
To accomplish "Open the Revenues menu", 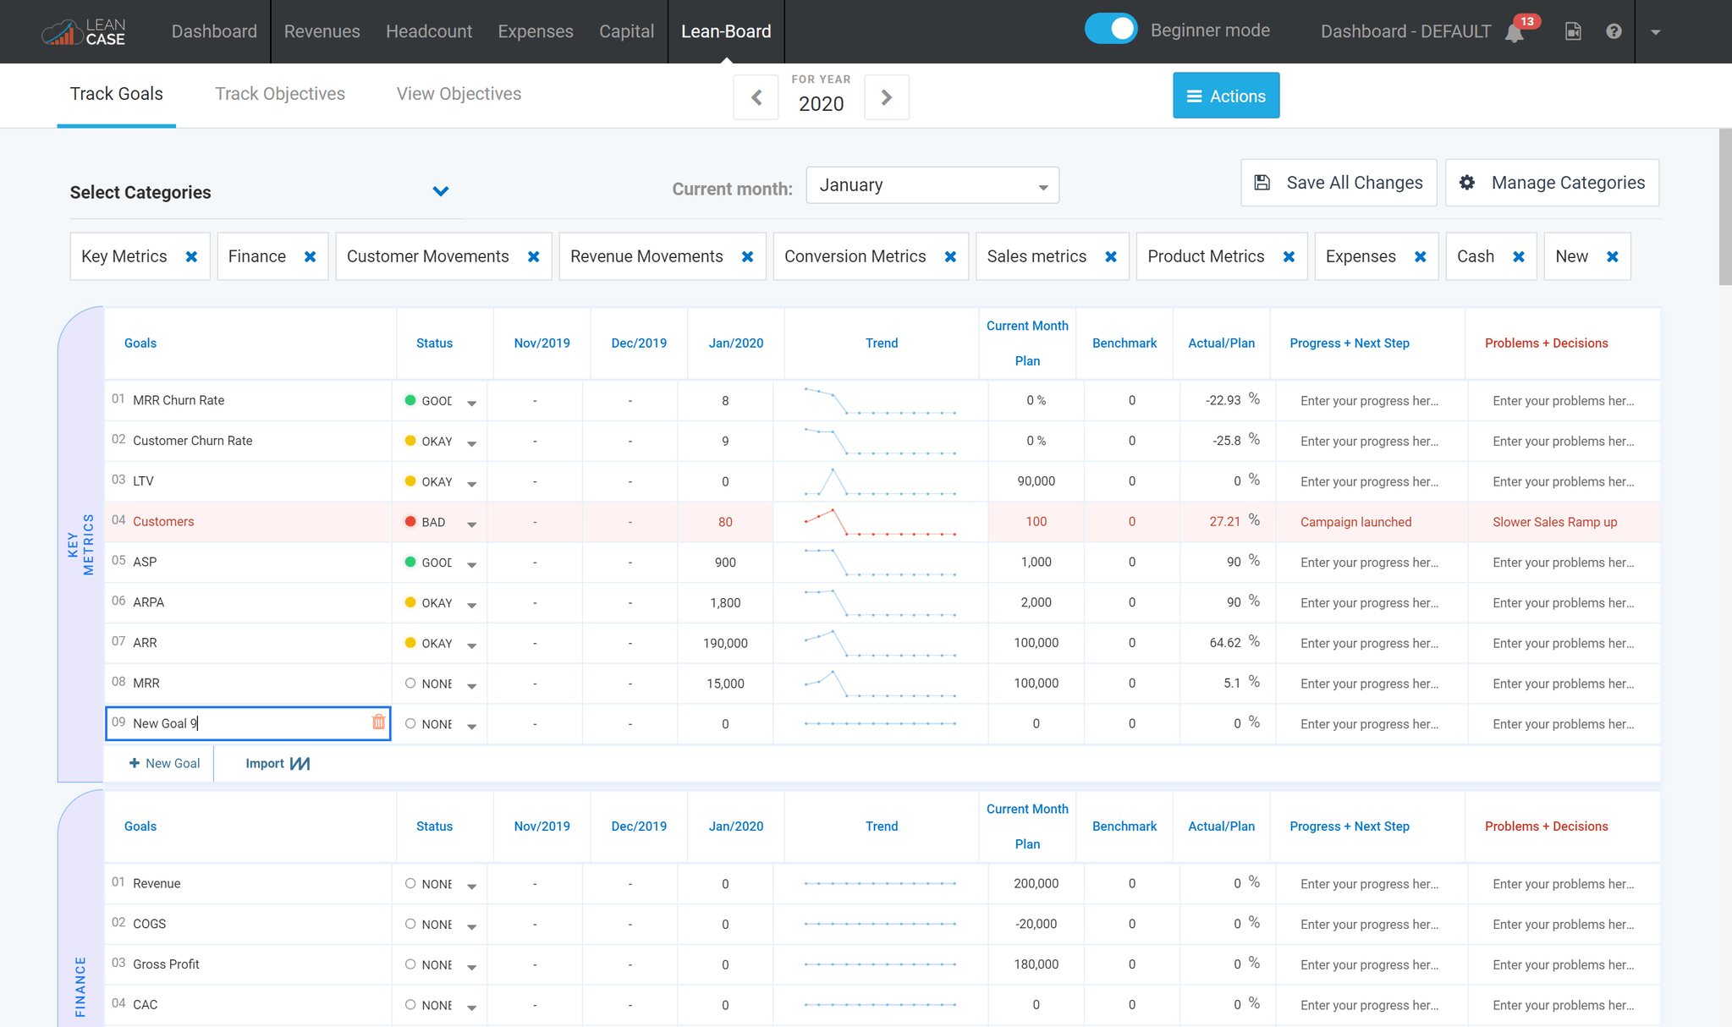I will [x=322, y=31].
